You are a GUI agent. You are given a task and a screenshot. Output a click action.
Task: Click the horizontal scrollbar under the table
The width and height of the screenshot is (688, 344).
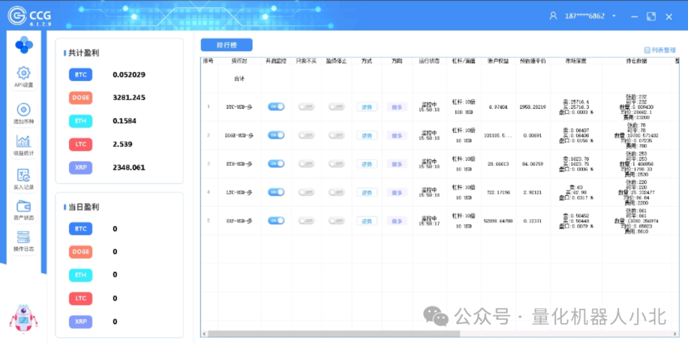click(331, 333)
